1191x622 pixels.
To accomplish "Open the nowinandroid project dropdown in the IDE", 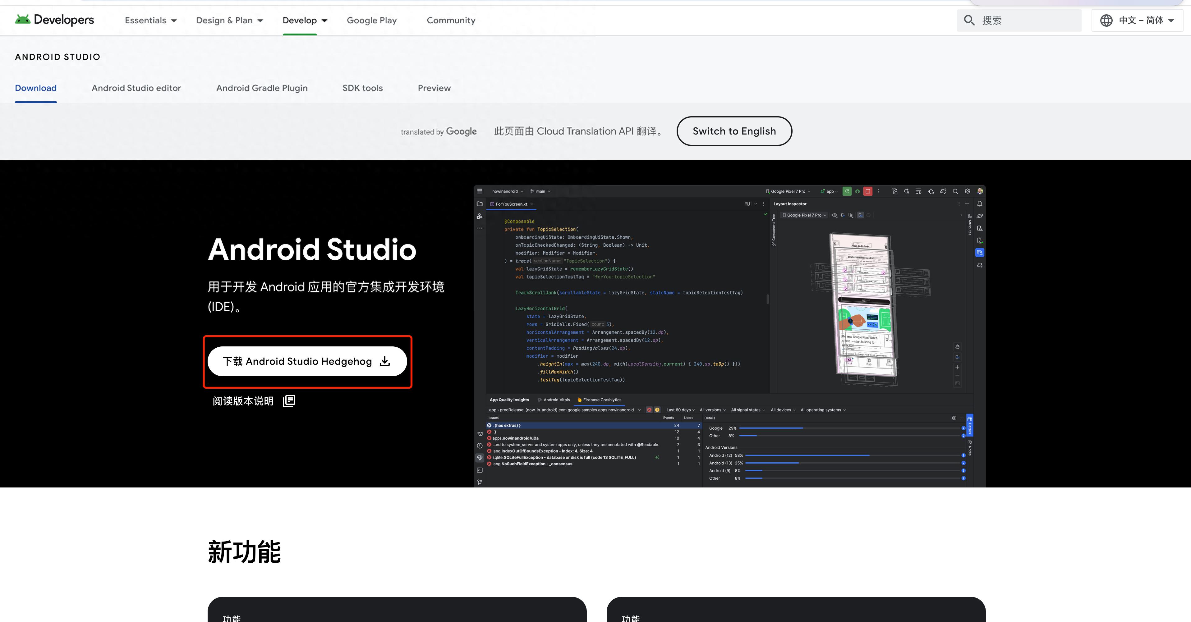I will tap(508, 191).
